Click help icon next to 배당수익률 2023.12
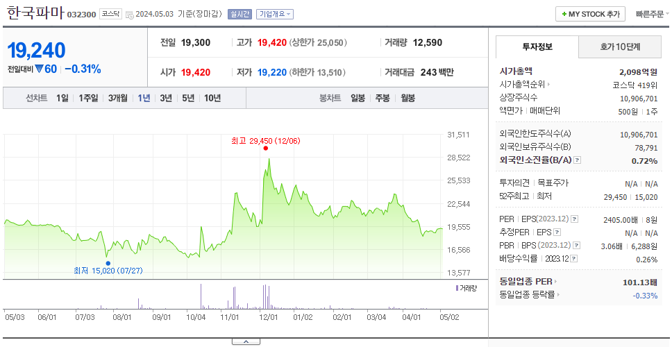 click(x=574, y=259)
